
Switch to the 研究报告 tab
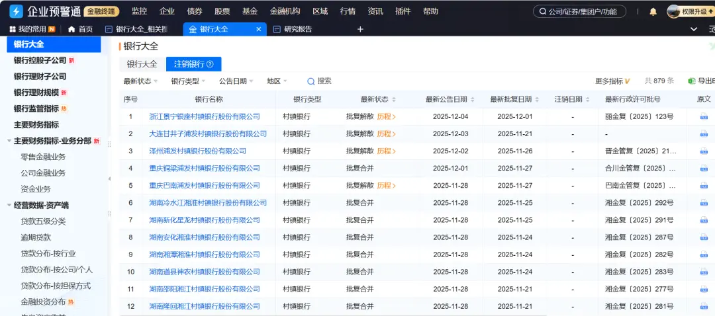297,29
